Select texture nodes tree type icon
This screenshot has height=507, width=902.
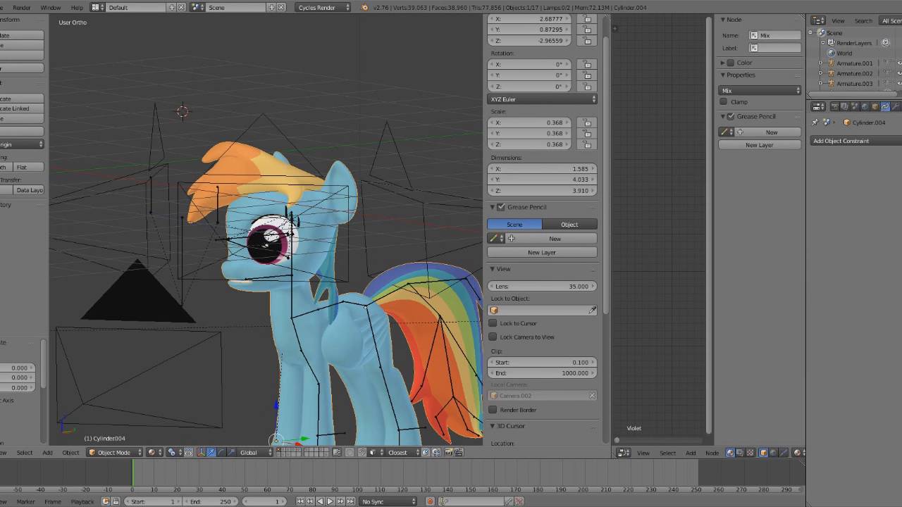point(750,453)
